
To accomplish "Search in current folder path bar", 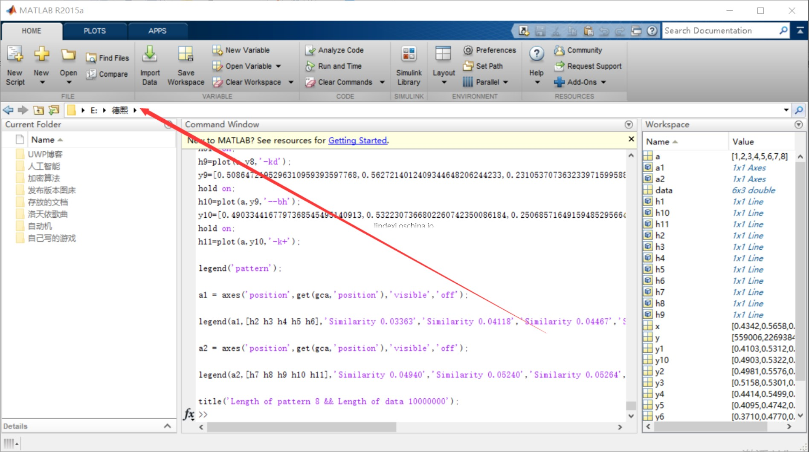I will coord(799,110).
